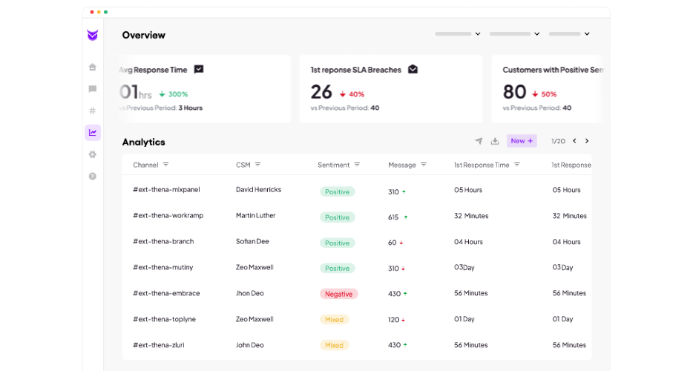Select the analytics chart sidebar icon
The width and height of the screenshot is (693, 371).
[x=93, y=133]
